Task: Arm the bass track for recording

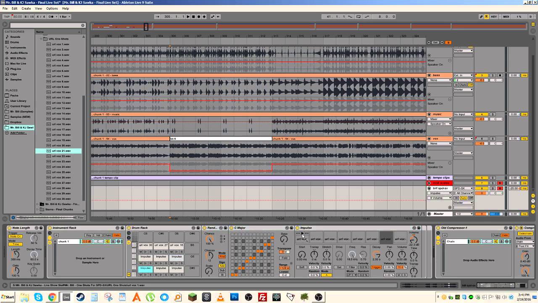Action: point(500,75)
